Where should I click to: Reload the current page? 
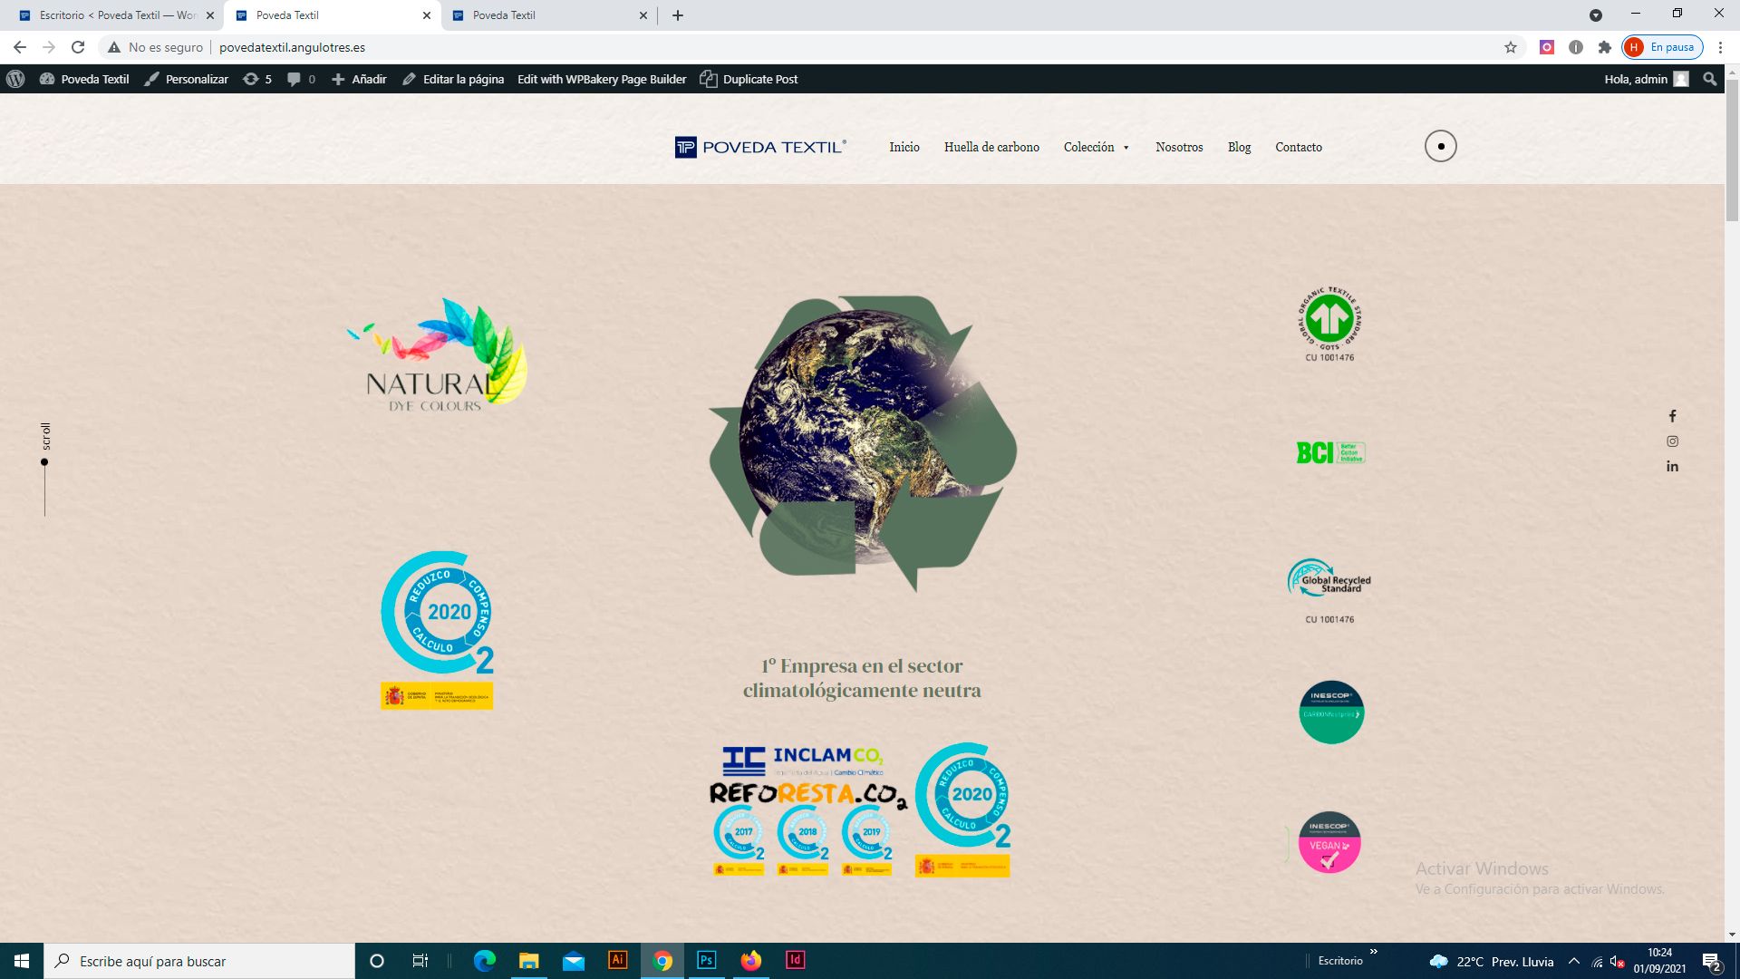point(78,47)
